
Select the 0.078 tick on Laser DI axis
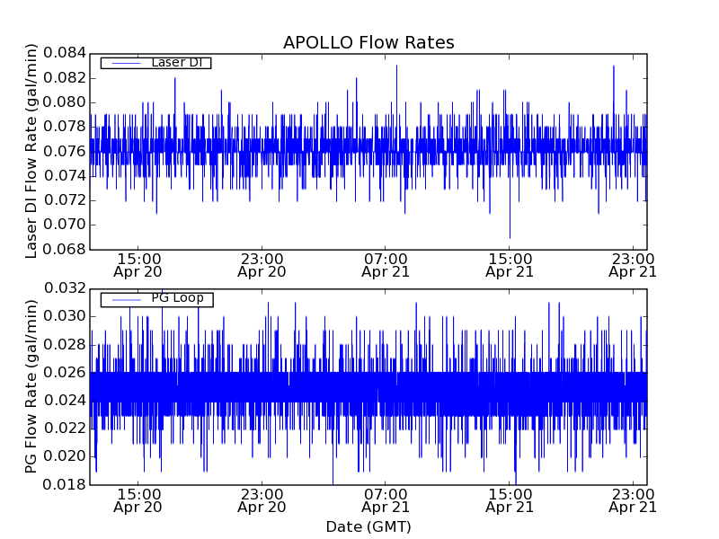click(65, 127)
